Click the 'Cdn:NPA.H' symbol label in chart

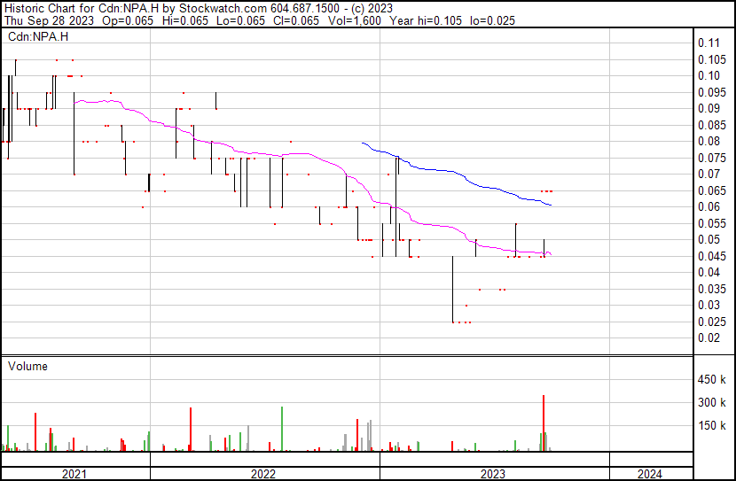click(38, 36)
